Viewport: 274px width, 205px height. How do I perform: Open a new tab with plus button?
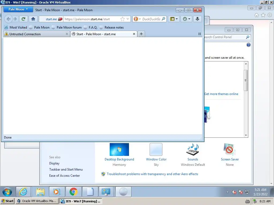pos(141,34)
